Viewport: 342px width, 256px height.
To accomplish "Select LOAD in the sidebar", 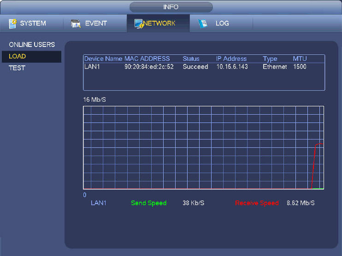I will [x=32, y=57].
